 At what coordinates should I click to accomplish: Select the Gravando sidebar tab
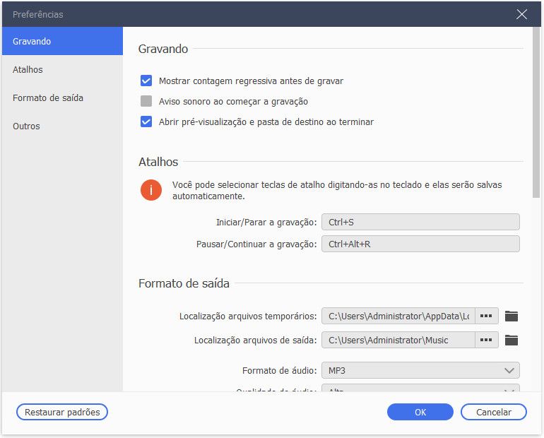62,41
